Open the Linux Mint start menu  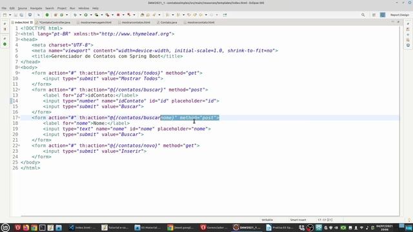pyautogui.click(x=5, y=227)
